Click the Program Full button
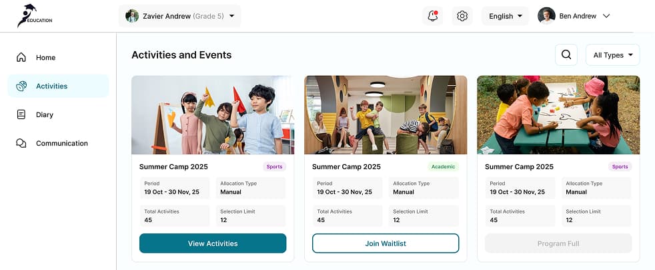This screenshot has width=655, height=270. tap(558, 243)
